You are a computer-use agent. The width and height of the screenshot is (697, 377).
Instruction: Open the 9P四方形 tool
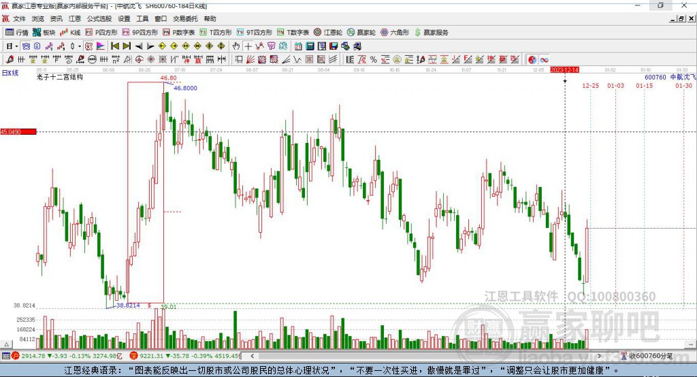(x=140, y=33)
